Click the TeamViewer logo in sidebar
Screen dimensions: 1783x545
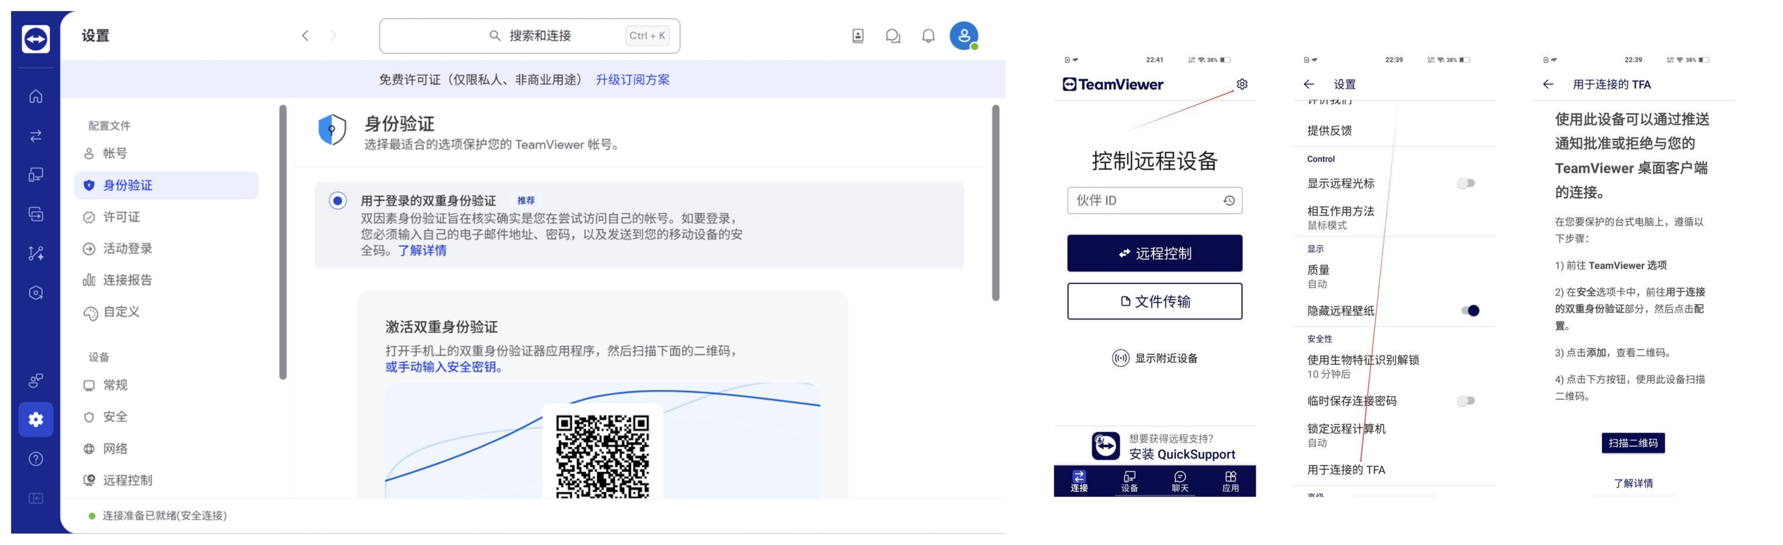(36, 39)
